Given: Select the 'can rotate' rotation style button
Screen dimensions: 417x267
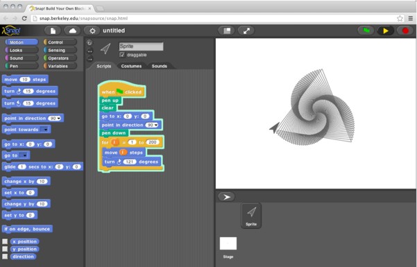Looking at the screenshot, I should point(90,42).
